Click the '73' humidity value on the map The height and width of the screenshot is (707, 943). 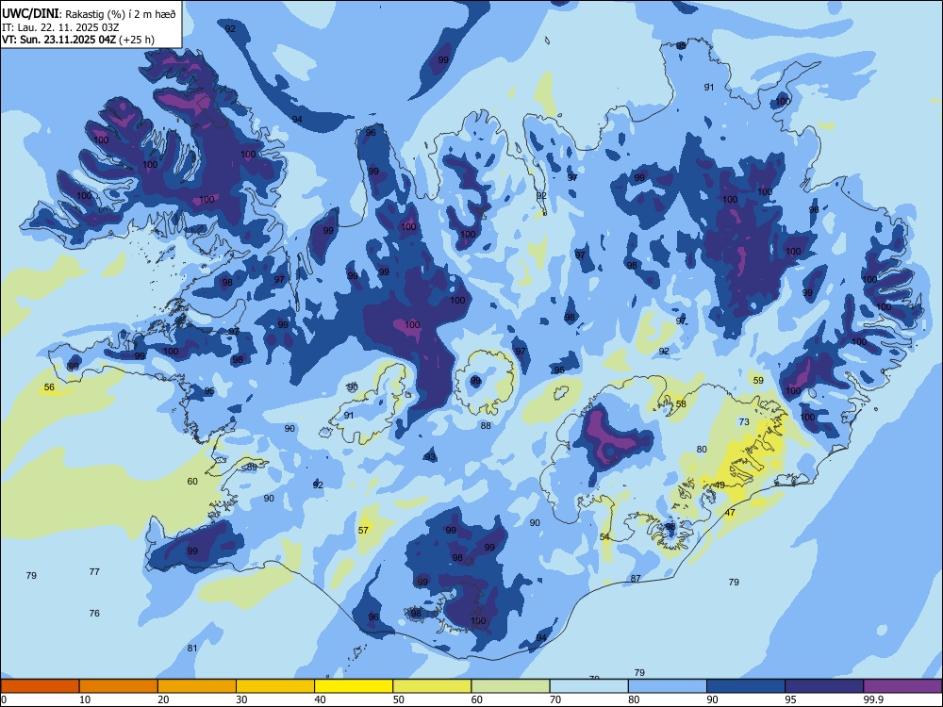(x=744, y=422)
